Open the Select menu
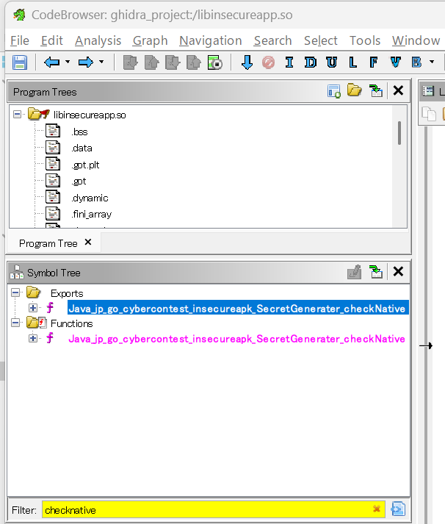 (320, 40)
